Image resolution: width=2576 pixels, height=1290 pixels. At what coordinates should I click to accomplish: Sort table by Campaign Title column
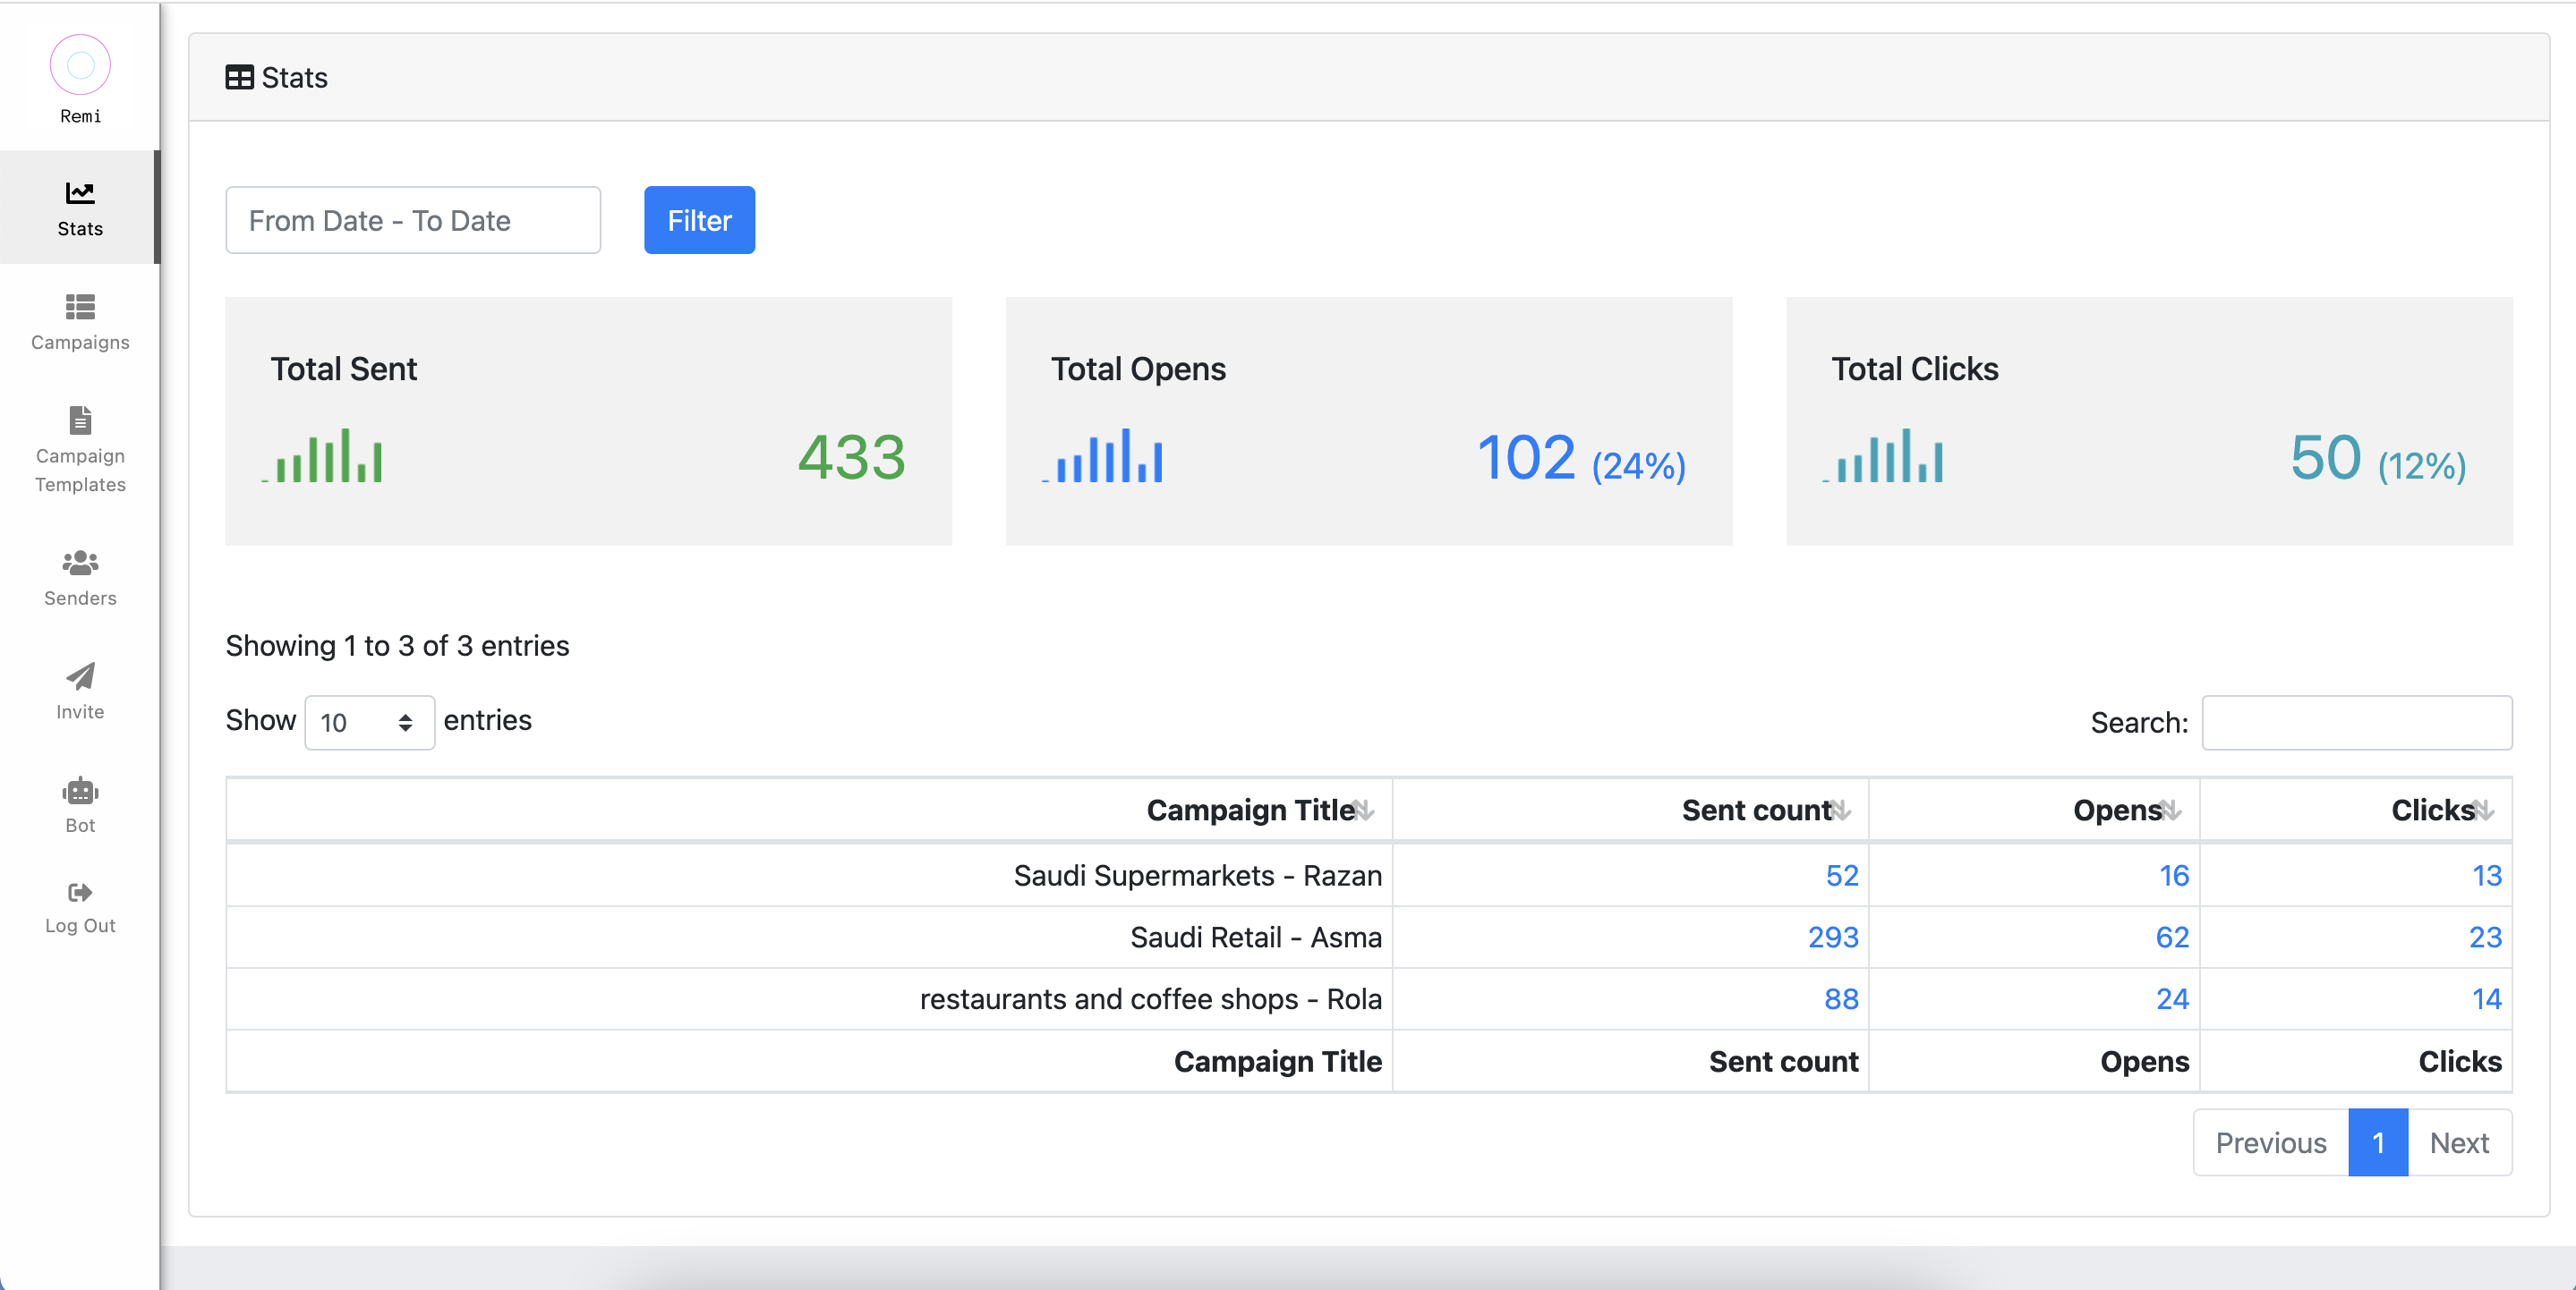[1258, 810]
